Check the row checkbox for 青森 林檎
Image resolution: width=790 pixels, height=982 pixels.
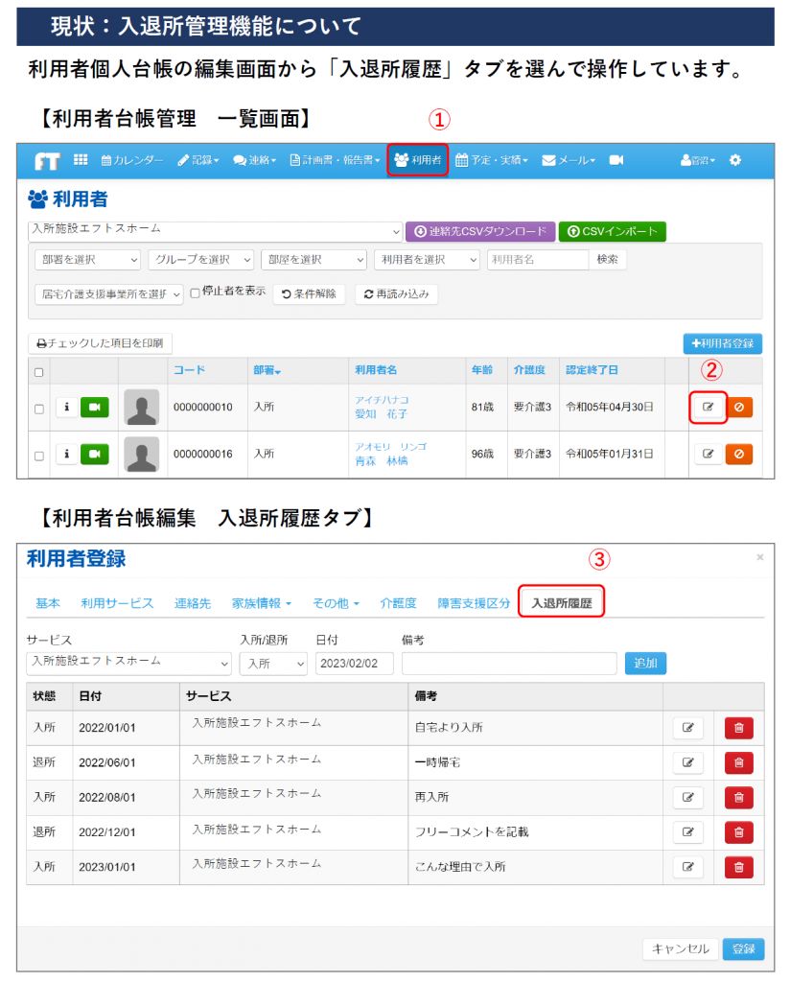[x=36, y=456]
